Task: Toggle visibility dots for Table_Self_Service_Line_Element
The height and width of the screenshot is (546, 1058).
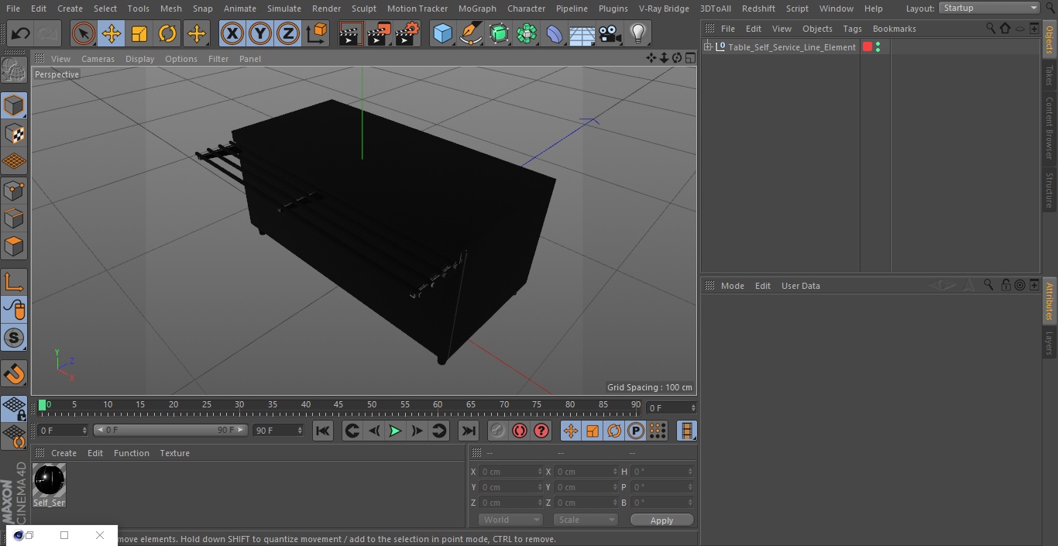Action: [x=878, y=47]
